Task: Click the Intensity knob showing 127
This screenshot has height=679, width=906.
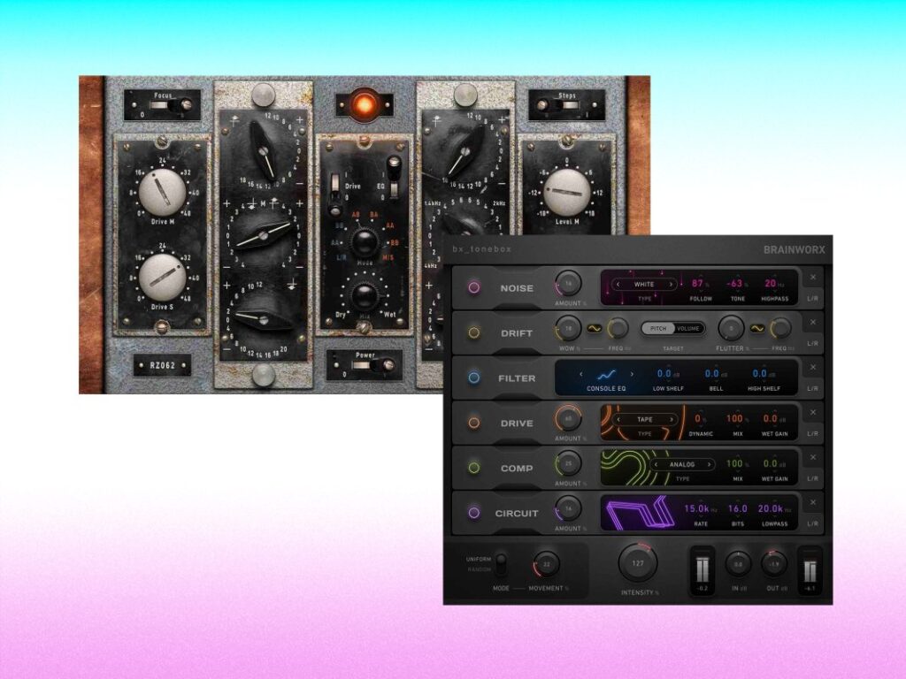Action: tap(637, 563)
